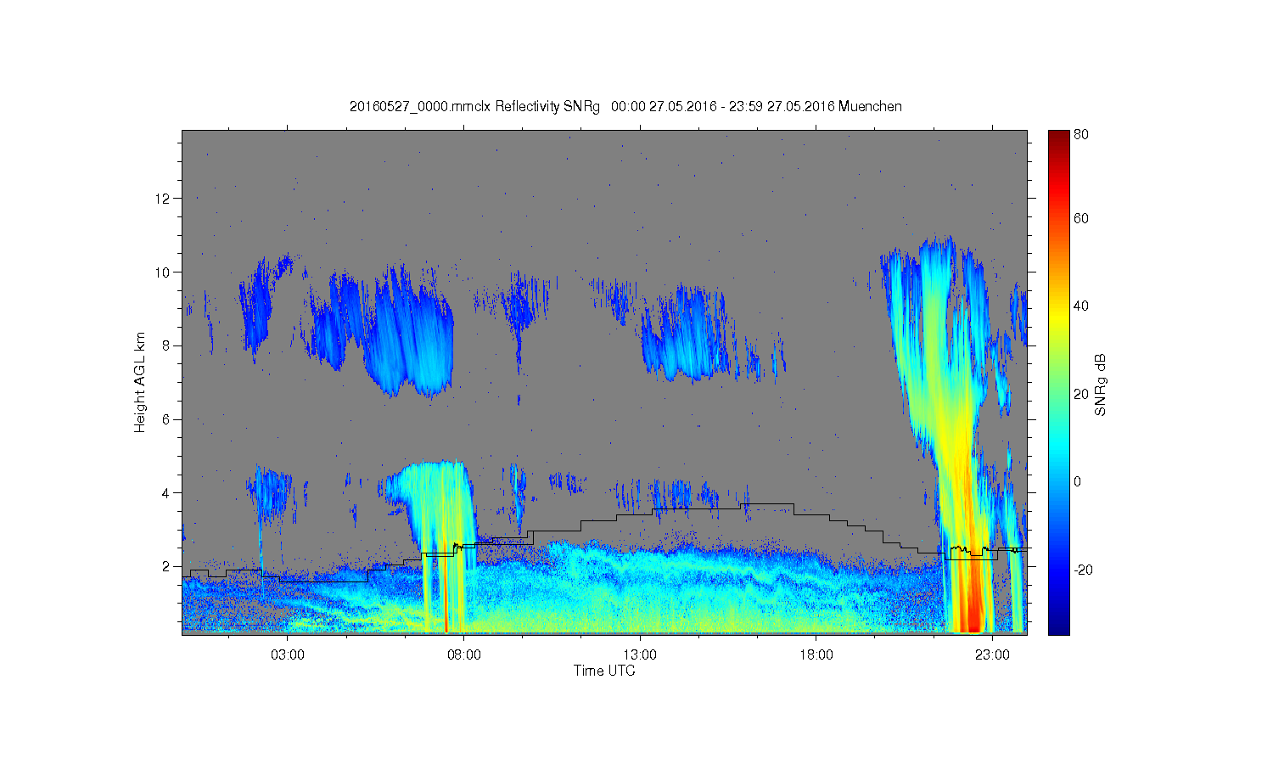This screenshot has width=1273, height=764.
Task: Click the 'Time UTC' x-axis label
Action: [x=604, y=671]
